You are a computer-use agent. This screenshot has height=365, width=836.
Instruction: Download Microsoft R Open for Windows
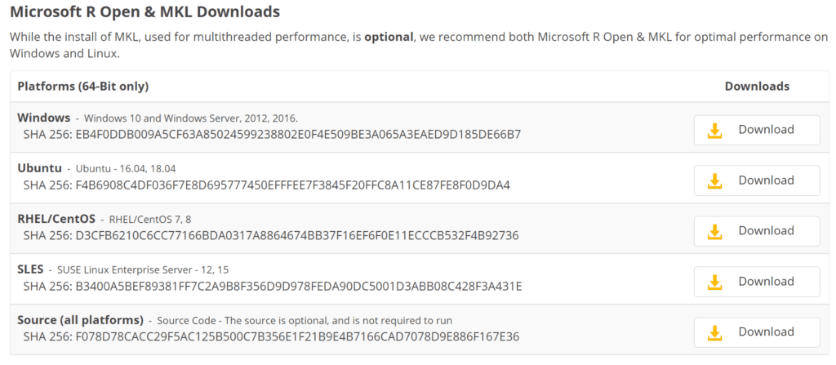[x=757, y=130]
